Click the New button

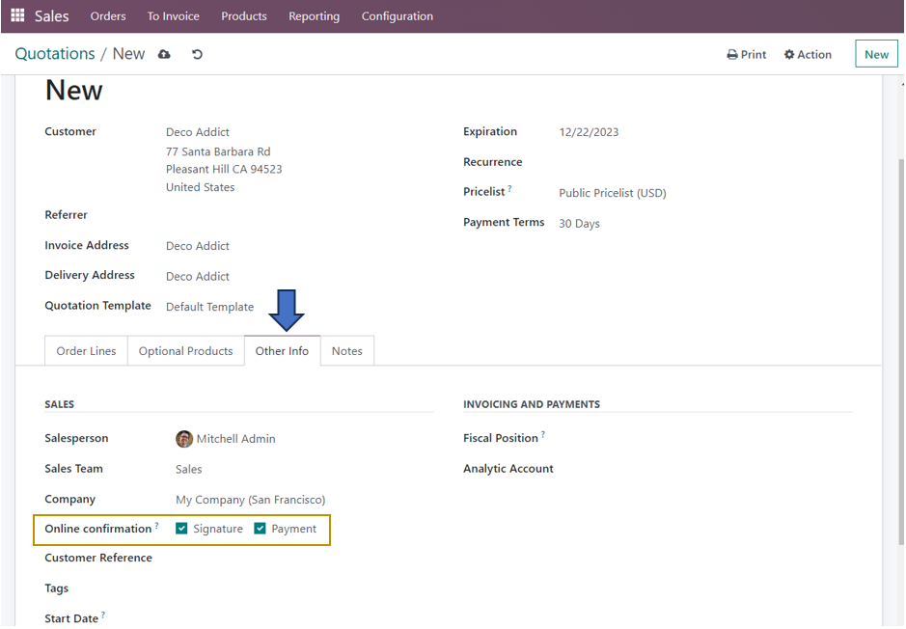tap(875, 54)
